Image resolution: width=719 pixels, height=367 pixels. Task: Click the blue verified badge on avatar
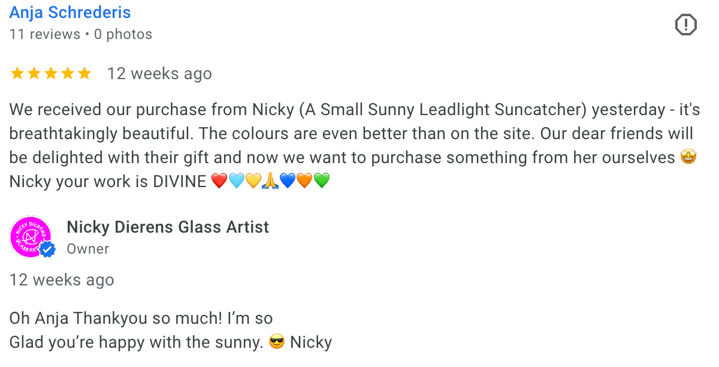47,249
